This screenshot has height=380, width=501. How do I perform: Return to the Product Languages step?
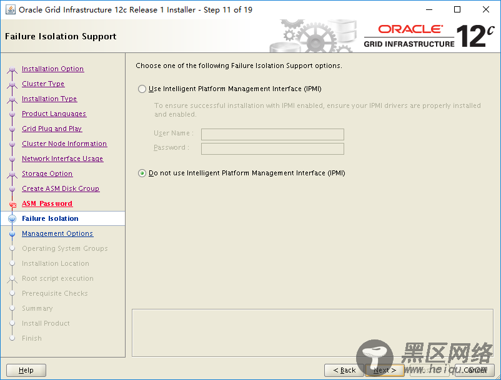(x=54, y=114)
